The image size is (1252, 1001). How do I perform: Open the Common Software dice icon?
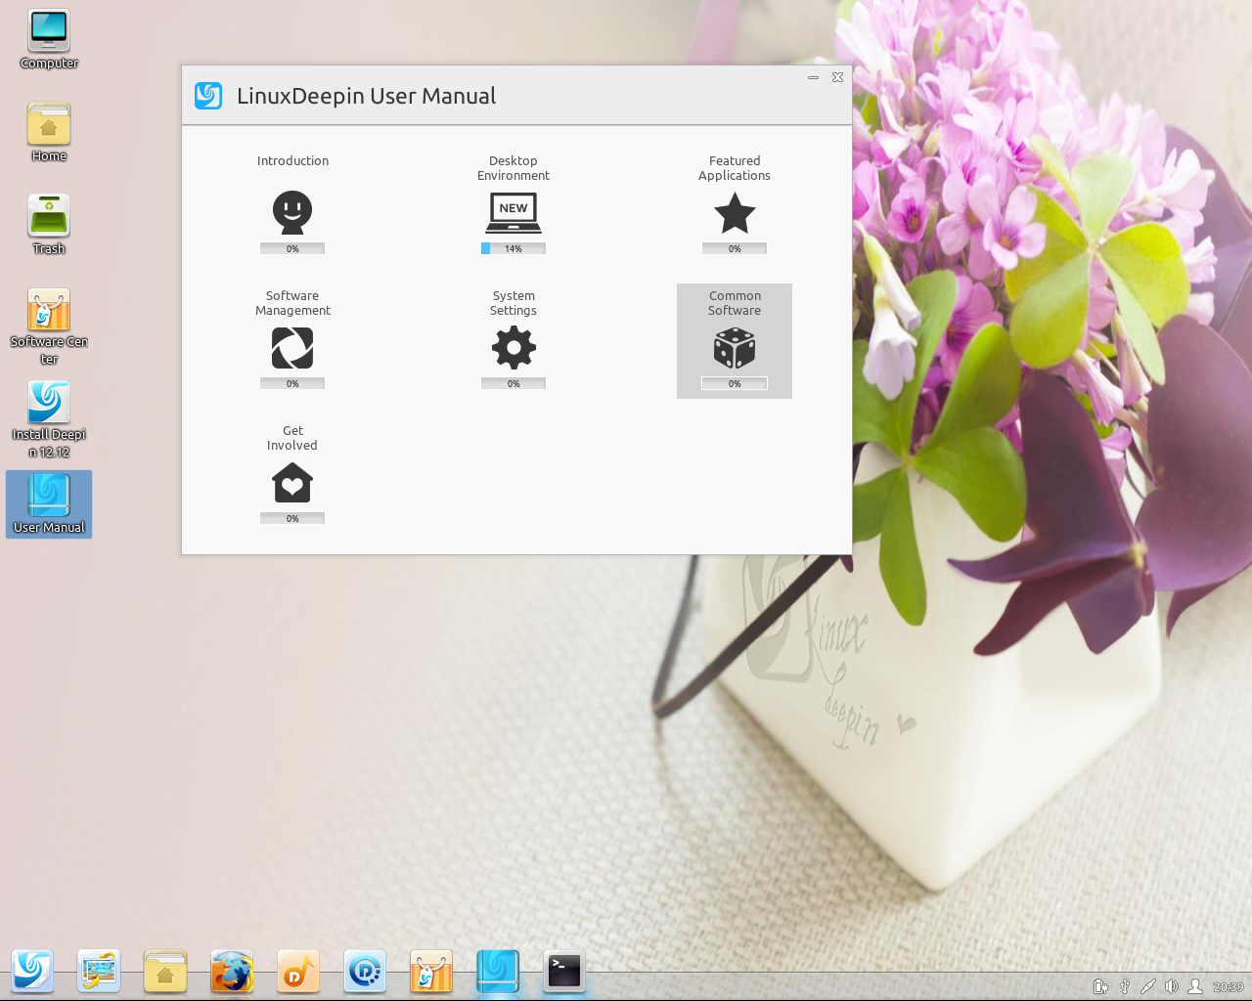[x=735, y=348]
